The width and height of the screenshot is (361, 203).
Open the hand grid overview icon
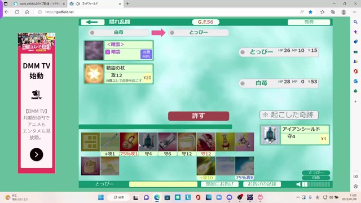[90, 142]
